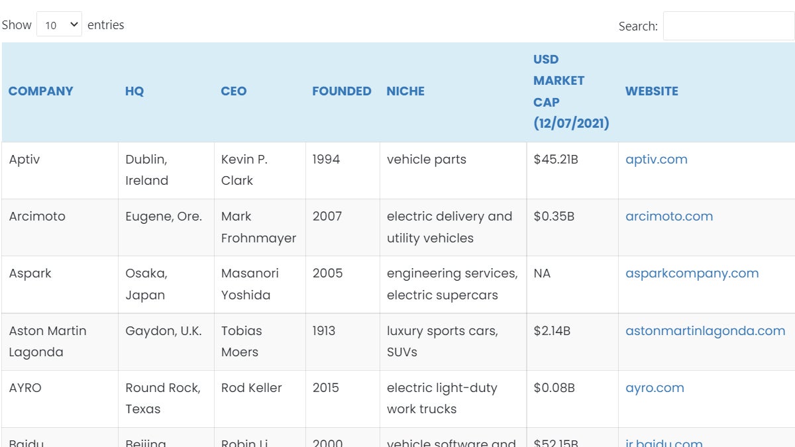This screenshot has height=447, width=795.
Task: Click CEO name Mark Frohnmayer
Action: coord(258,227)
